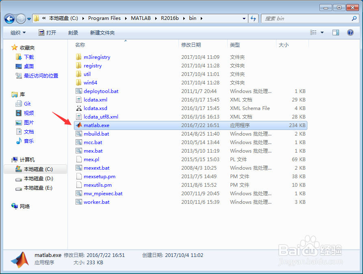Image resolution: width=363 pixels, height=274 pixels.
Task: Open the 组织 menu
Action: tap(18, 32)
